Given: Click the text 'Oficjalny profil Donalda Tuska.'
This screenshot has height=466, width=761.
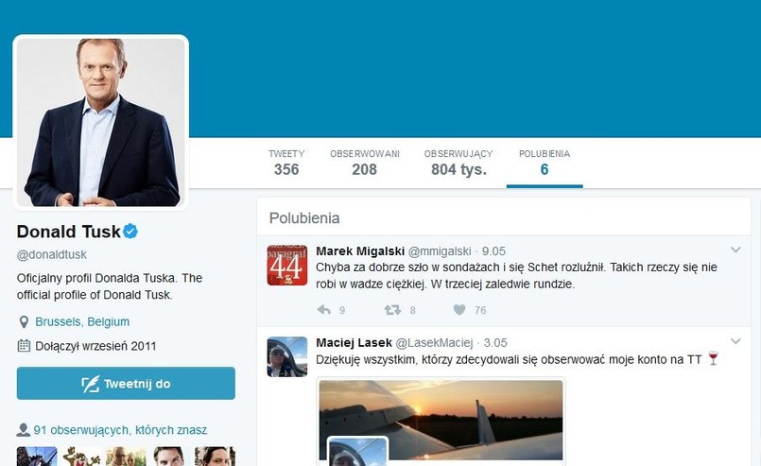Looking at the screenshot, I should (97, 278).
